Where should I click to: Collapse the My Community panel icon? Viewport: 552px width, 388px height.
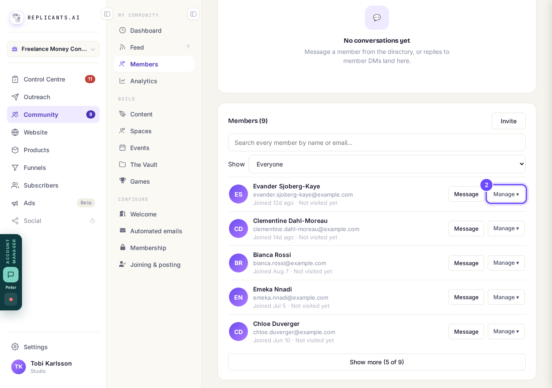point(193,14)
